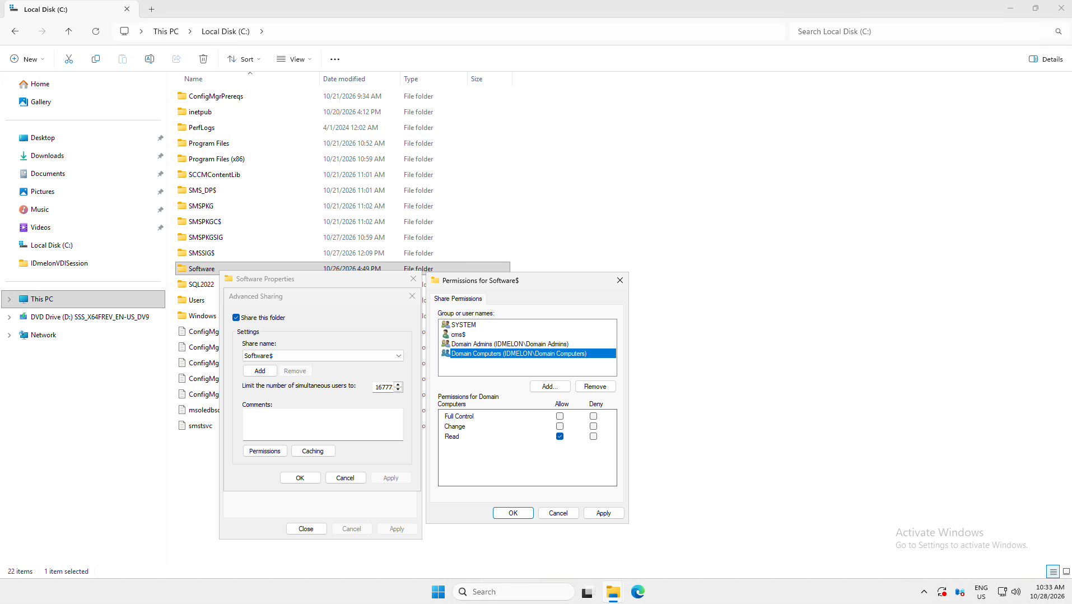Open the Windows Start menu

pyautogui.click(x=438, y=592)
